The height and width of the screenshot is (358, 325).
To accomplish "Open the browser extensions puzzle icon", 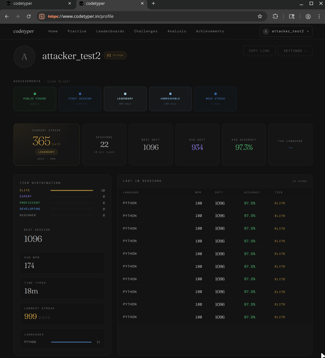I will pyautogui.click(x=275, y=17).
